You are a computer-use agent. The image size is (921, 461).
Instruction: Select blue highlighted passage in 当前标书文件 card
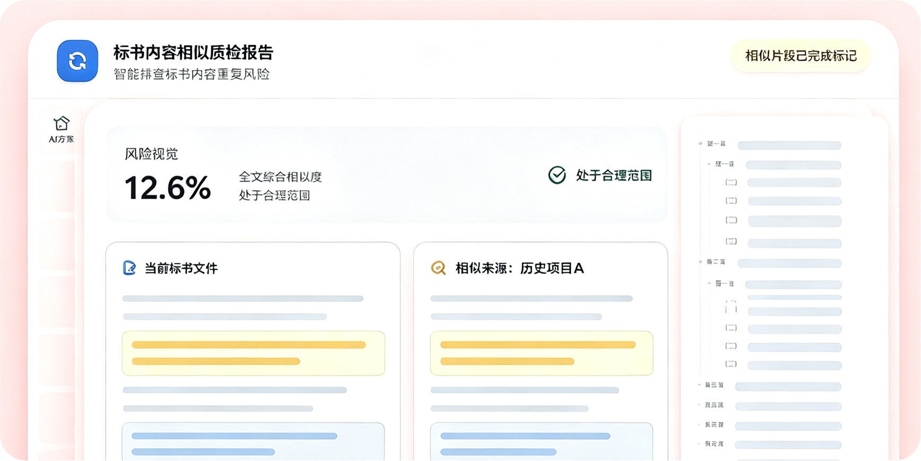254,441
